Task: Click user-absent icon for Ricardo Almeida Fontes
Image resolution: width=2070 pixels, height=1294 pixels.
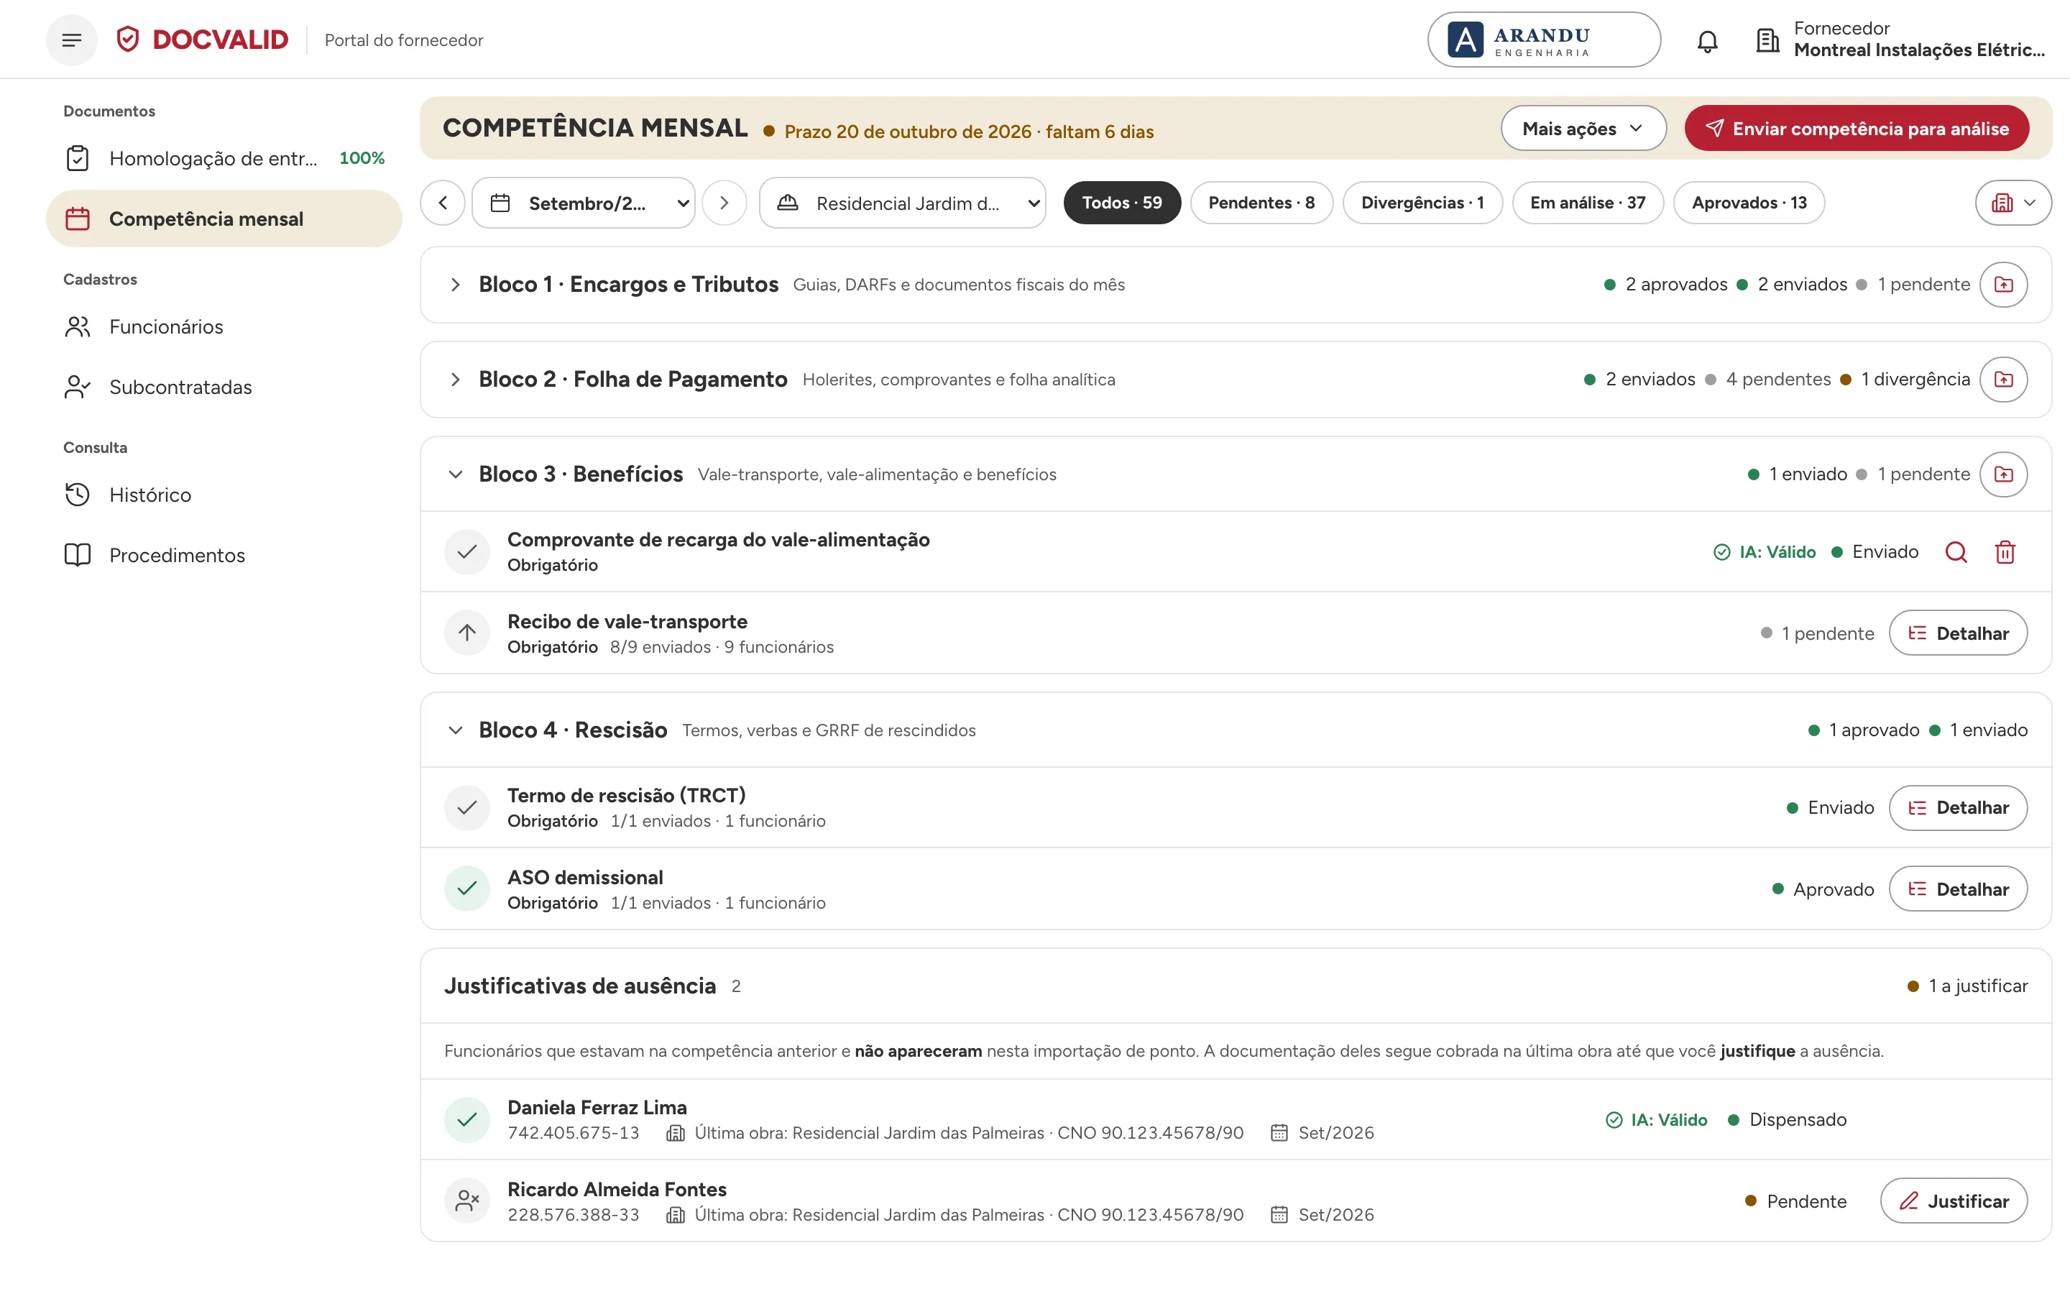Action: (x=467, y=1201)
